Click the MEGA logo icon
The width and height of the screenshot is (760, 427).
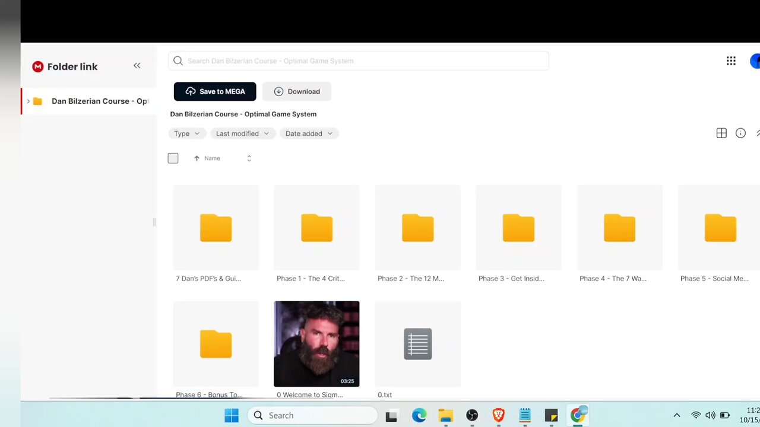tap(38, 66)
